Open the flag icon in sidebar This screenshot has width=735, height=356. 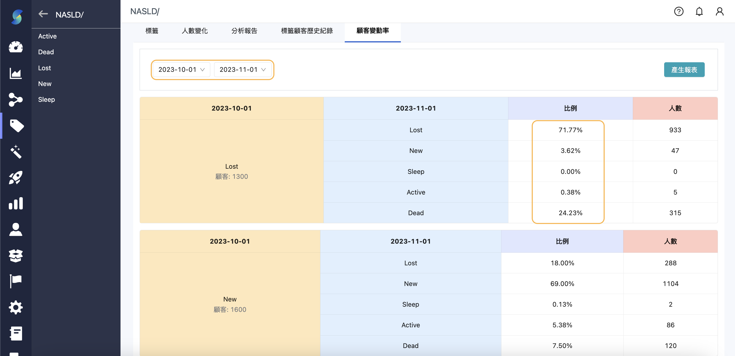(x=16, y=281)
